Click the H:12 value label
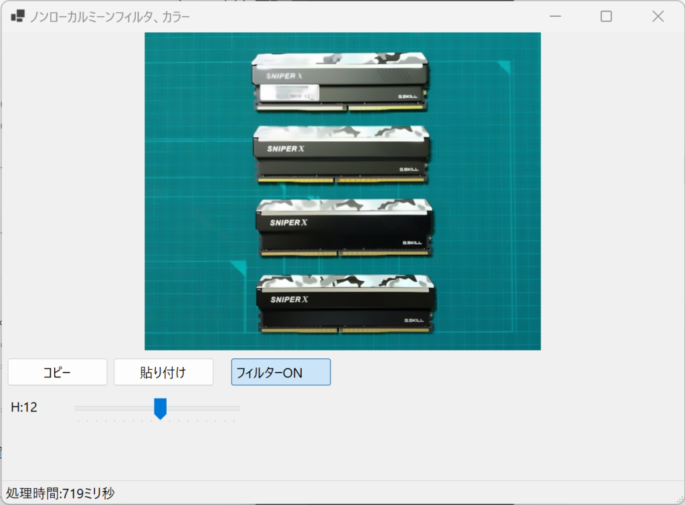The image size is (685, 505). pyautogui.click(x=24, y=407)
